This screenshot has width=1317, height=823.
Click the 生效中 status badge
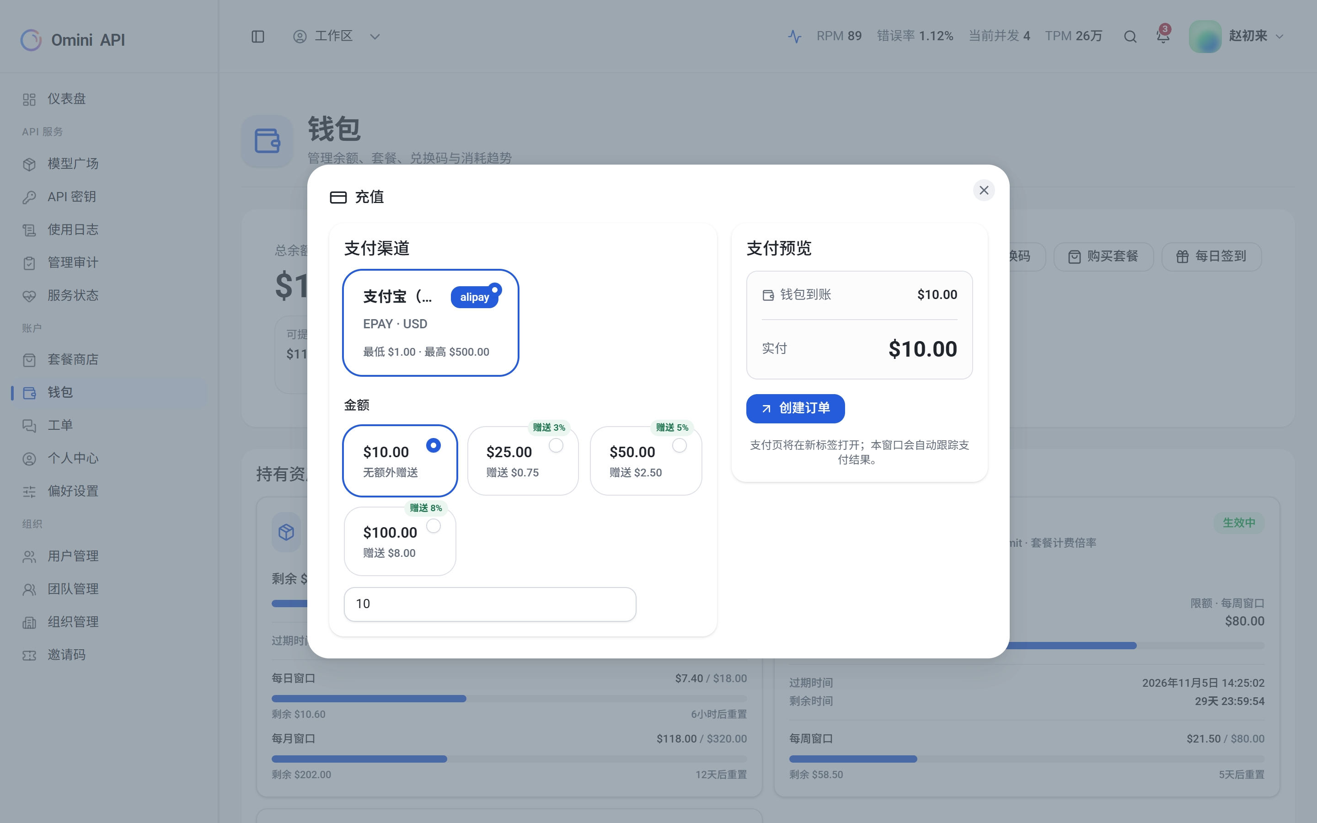coord(1239,523)
